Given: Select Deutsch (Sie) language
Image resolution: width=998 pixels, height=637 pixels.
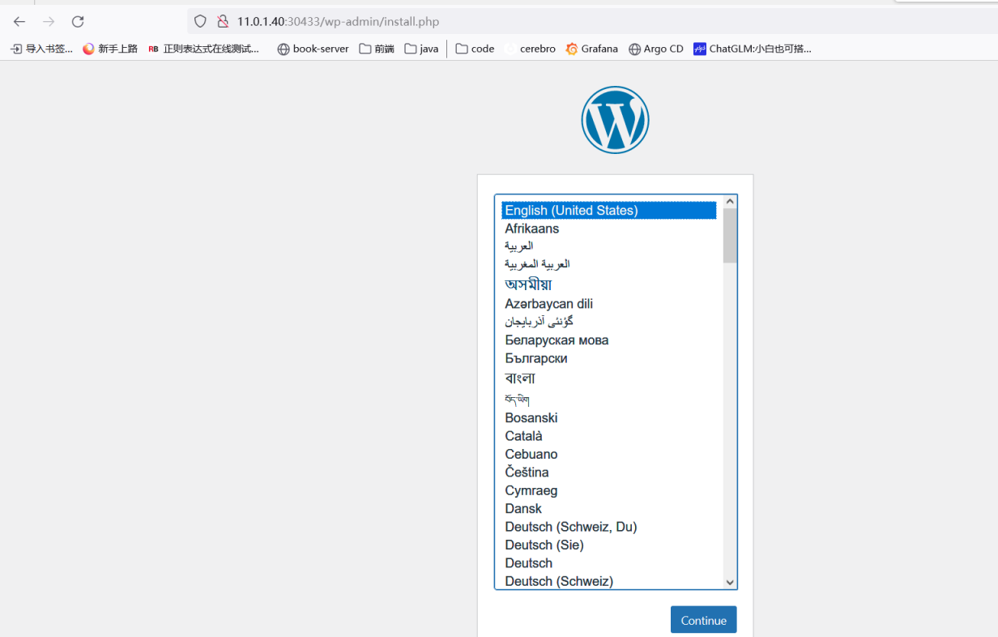Looking at the screenshot, I should 609,545.
